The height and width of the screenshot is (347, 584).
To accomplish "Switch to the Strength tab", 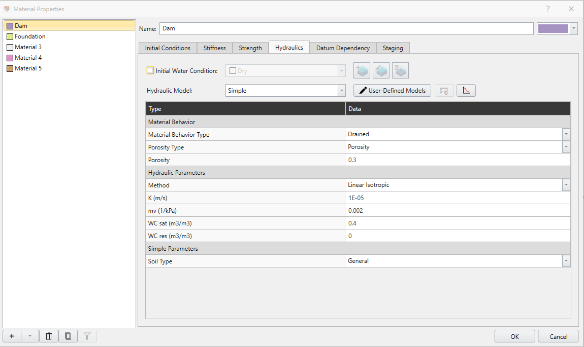I will pos(250,48).
